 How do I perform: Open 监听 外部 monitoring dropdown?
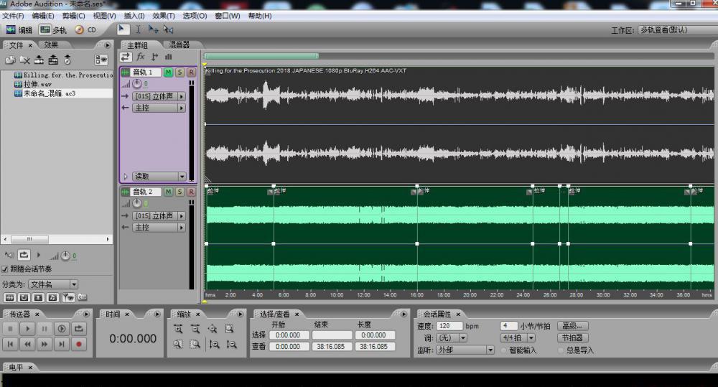465,350
